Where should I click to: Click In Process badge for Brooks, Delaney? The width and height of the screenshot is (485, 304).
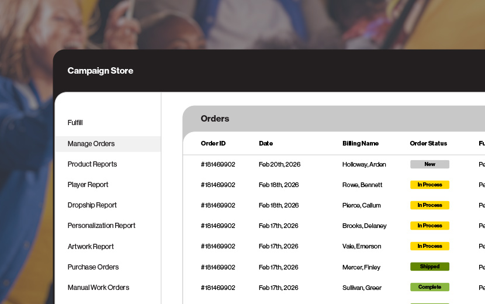pos(429,226)
